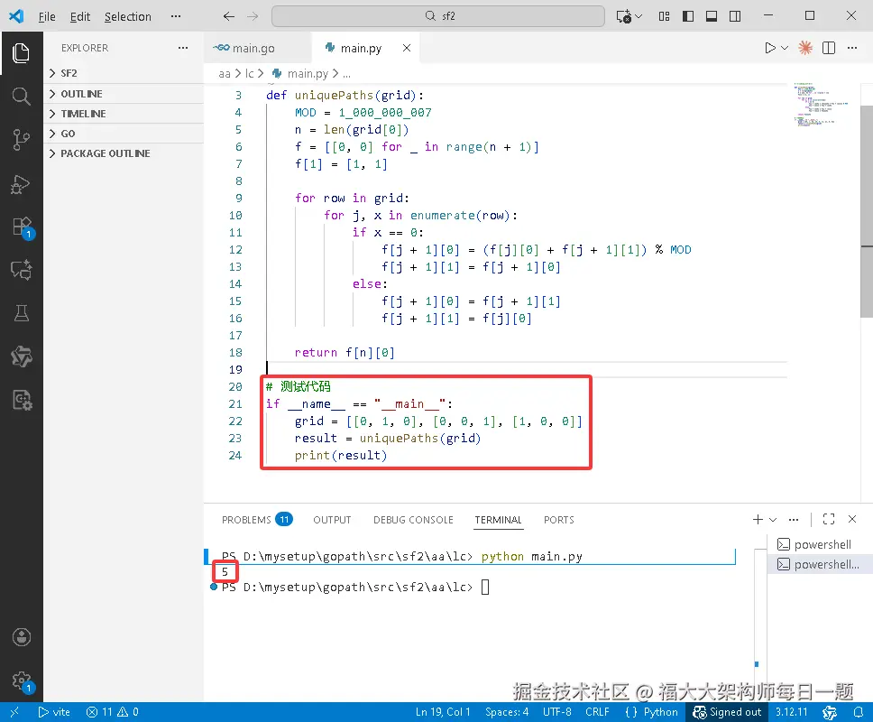Image resolution: width=873 pixels, height=722 pixels.
Task: Toggle primary side bar visibility
Action: point(688,16)
